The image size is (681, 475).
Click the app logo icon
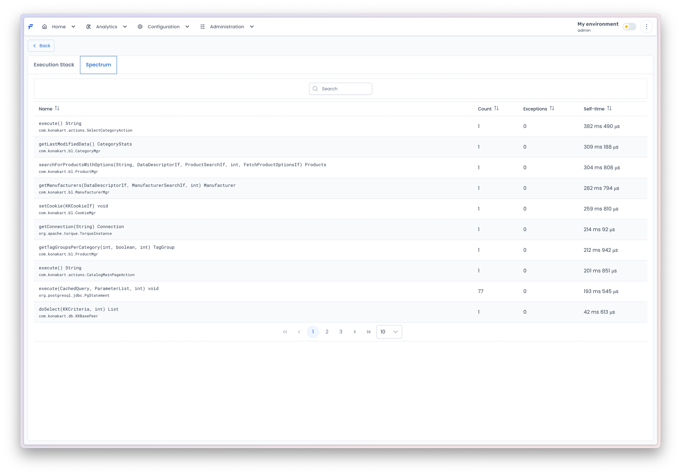(x=30, y=27)
